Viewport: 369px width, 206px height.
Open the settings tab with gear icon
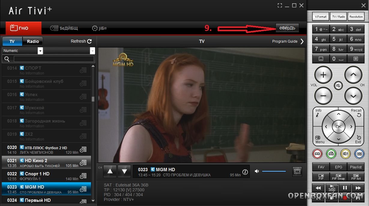pos(99,28)
